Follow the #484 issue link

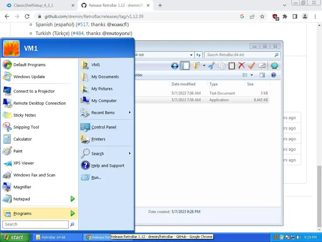coord(78,33)
